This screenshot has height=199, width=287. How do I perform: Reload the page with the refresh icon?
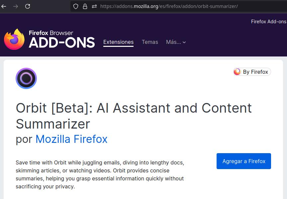(x=28, y=6)
